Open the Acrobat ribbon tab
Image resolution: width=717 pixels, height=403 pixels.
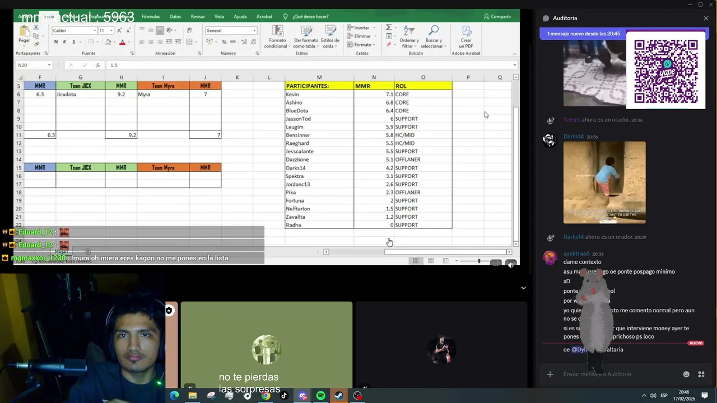(x=264, y=17)
